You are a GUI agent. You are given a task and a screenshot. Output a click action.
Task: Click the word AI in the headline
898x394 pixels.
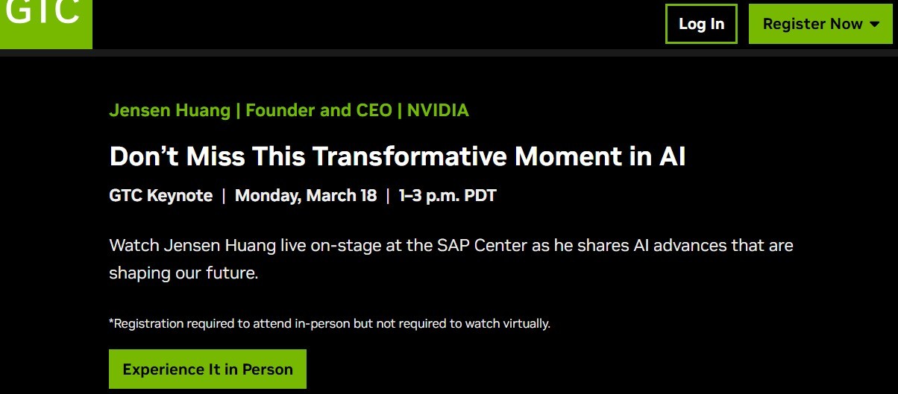point(672,156)
